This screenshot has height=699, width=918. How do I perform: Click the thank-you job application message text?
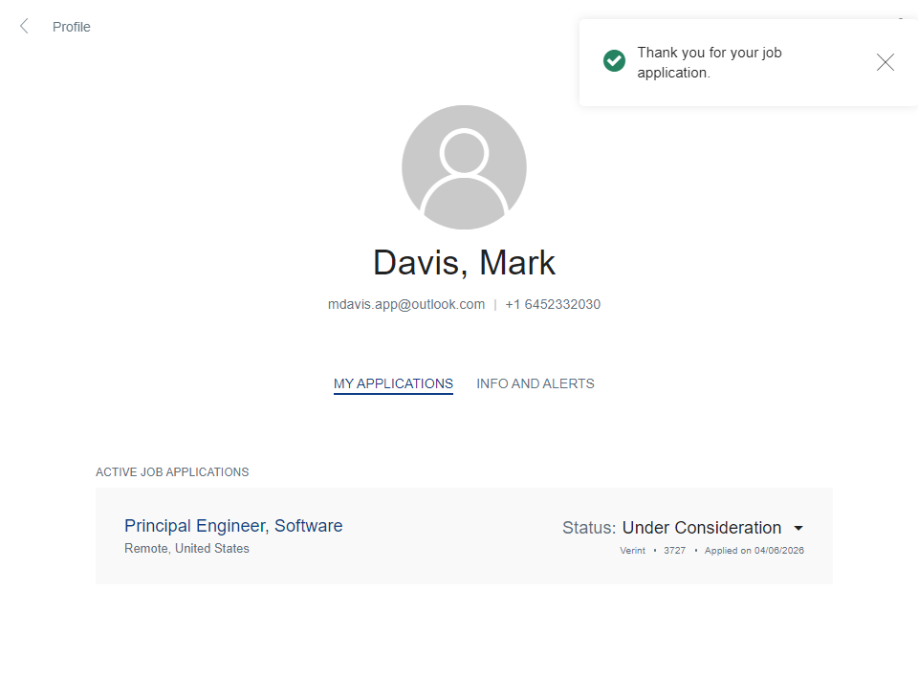[x=710, y=62]
